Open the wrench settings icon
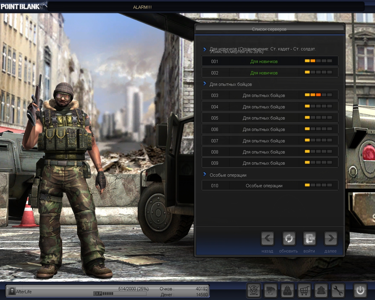 point(338,291)
